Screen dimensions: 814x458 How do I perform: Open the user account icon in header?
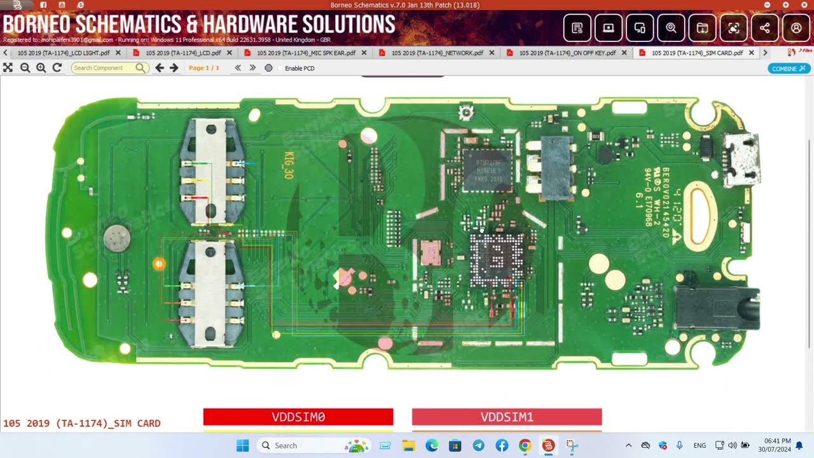pyautogui.click(x=796, y=28)
